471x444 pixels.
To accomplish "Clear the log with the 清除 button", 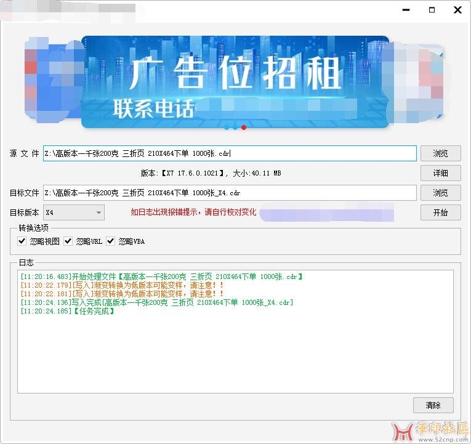I will (433, 405).
